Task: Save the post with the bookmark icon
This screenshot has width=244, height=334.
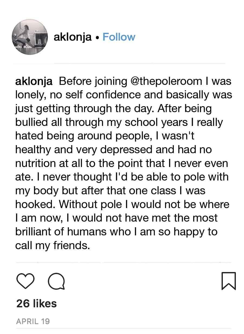Action: [228, 281]
